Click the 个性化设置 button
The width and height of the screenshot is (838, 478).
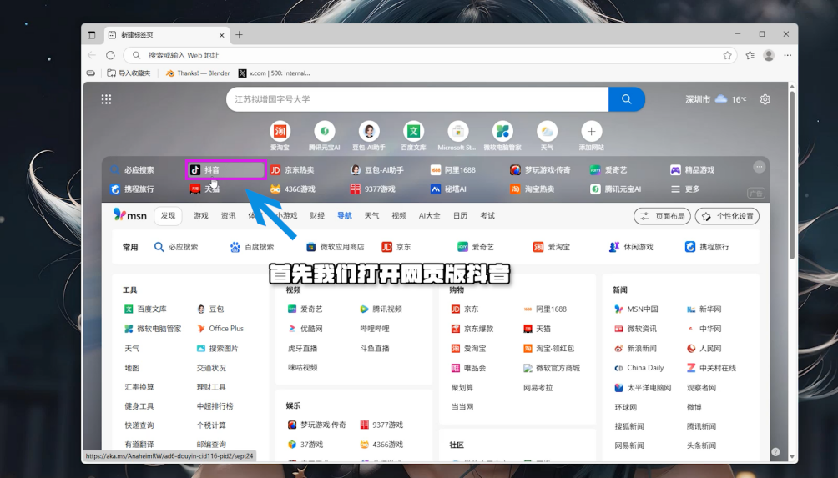tap(727, 216)
